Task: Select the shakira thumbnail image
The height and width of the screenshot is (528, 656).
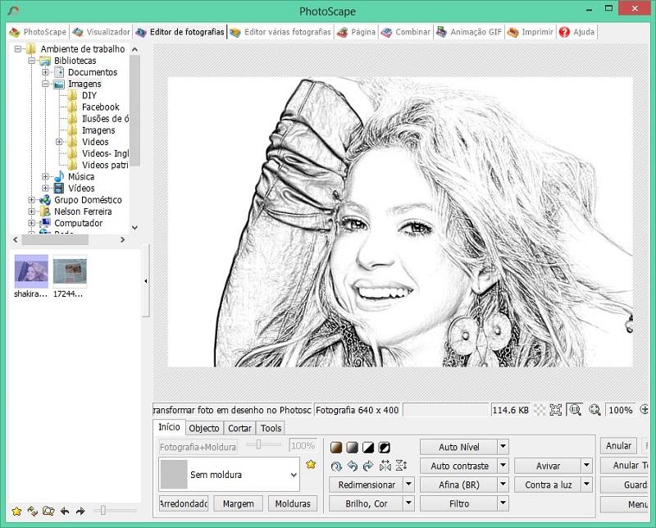Action: 30,271
